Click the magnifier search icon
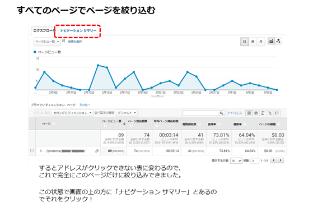 coord(221,113)
